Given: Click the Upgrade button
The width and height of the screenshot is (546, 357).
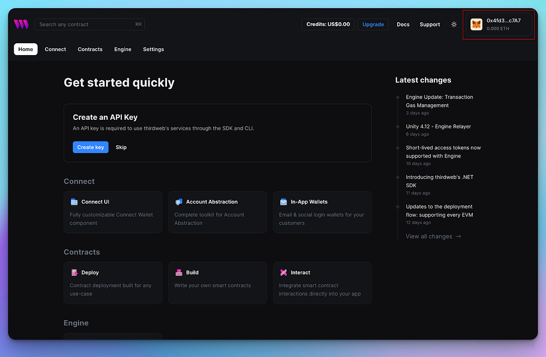Looking at the screenshot, I should (373, 24).
